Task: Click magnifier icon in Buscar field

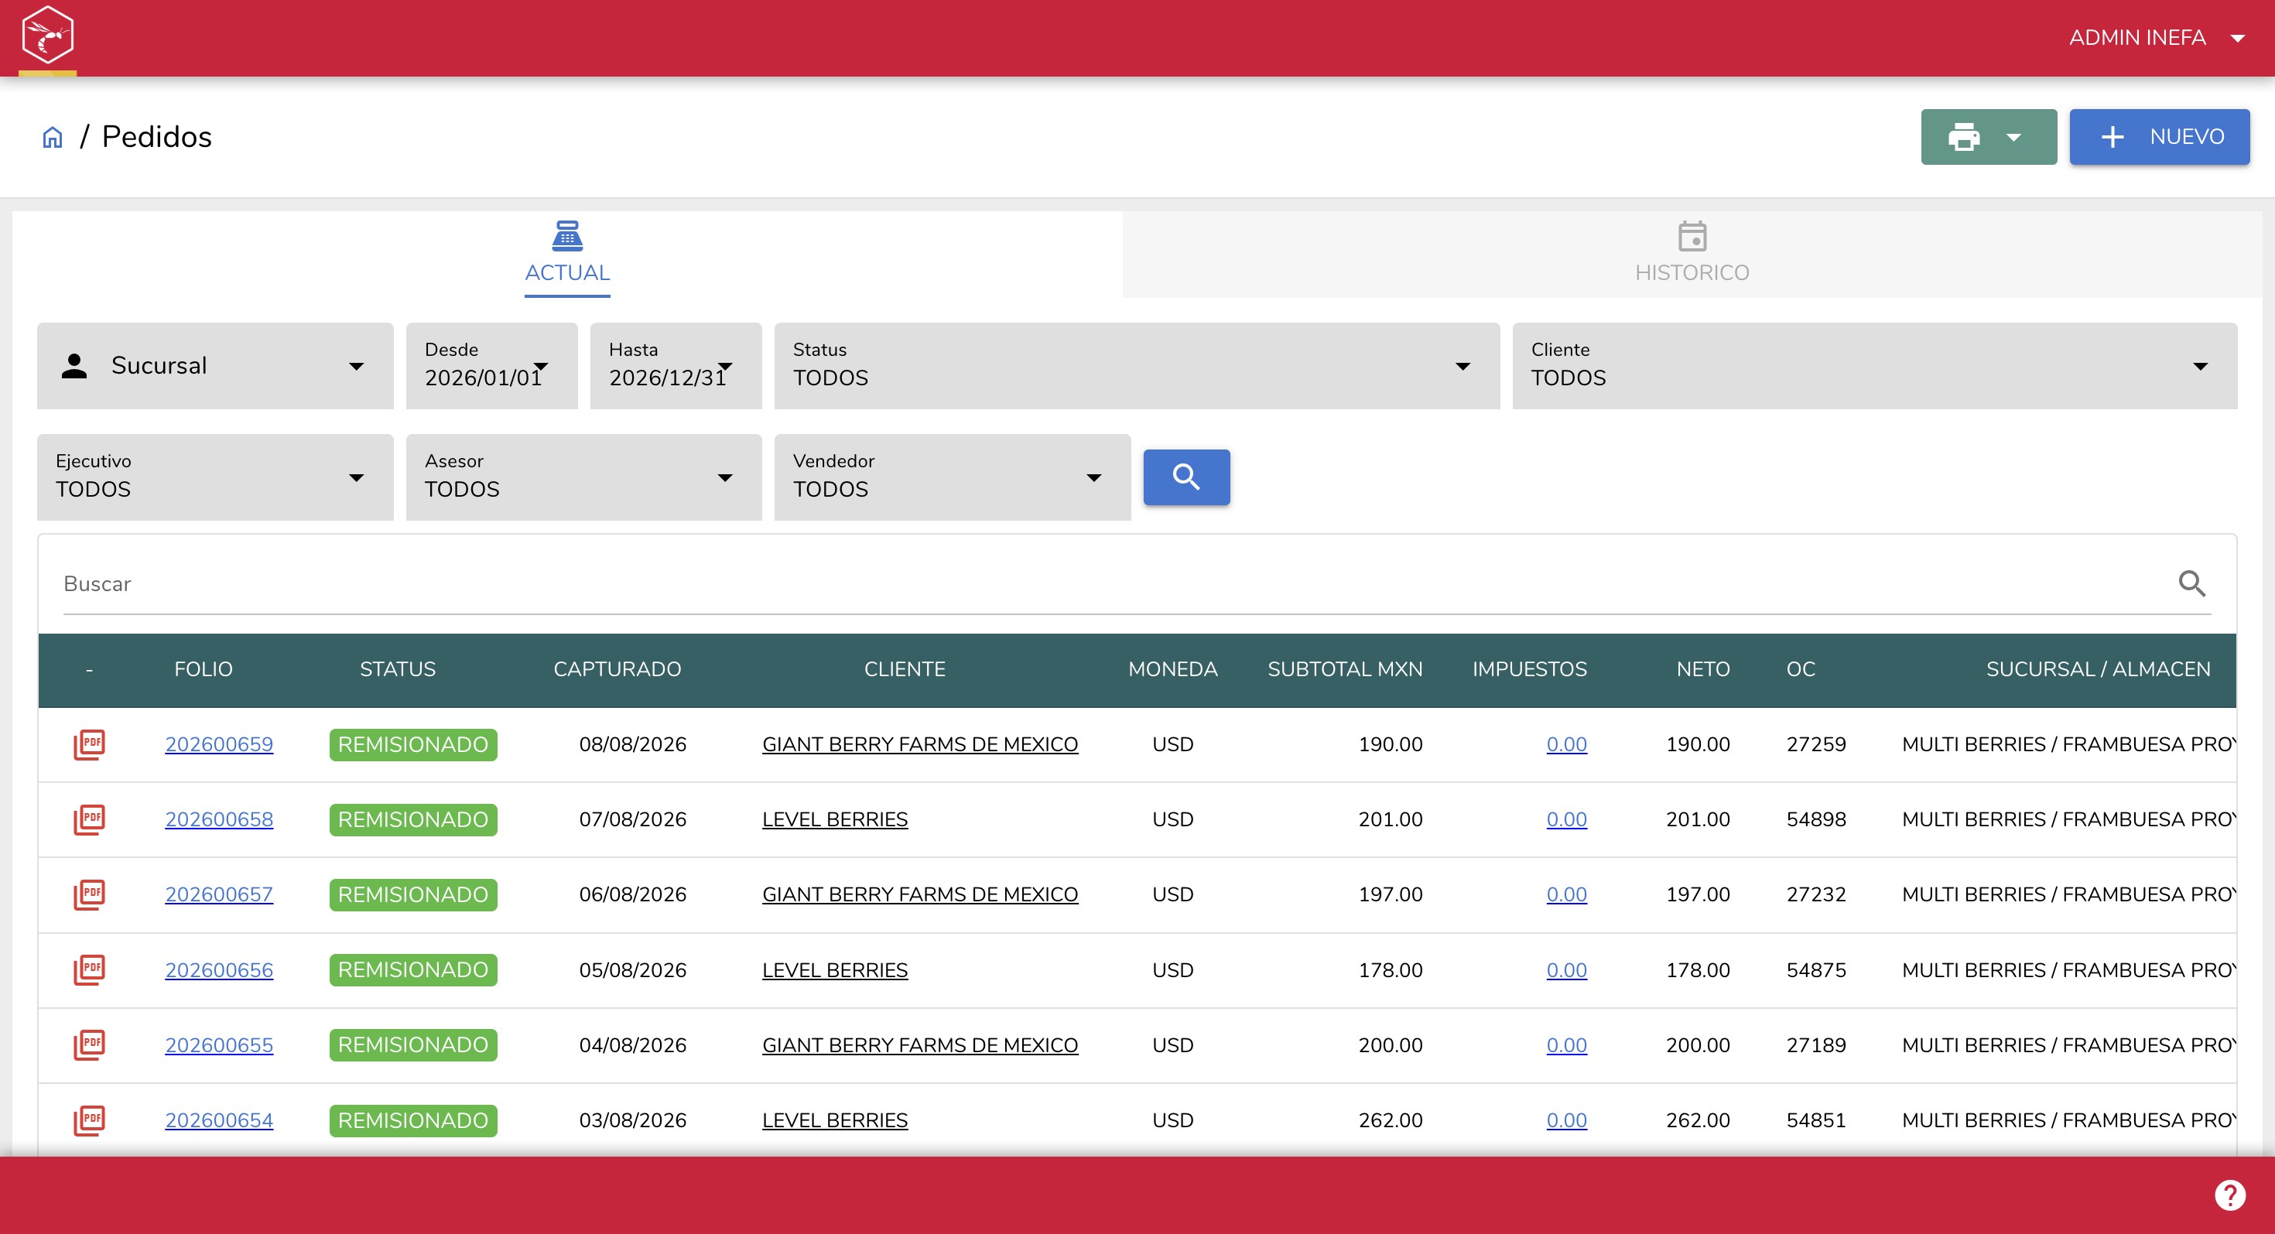Action: tap(2191, 583)
